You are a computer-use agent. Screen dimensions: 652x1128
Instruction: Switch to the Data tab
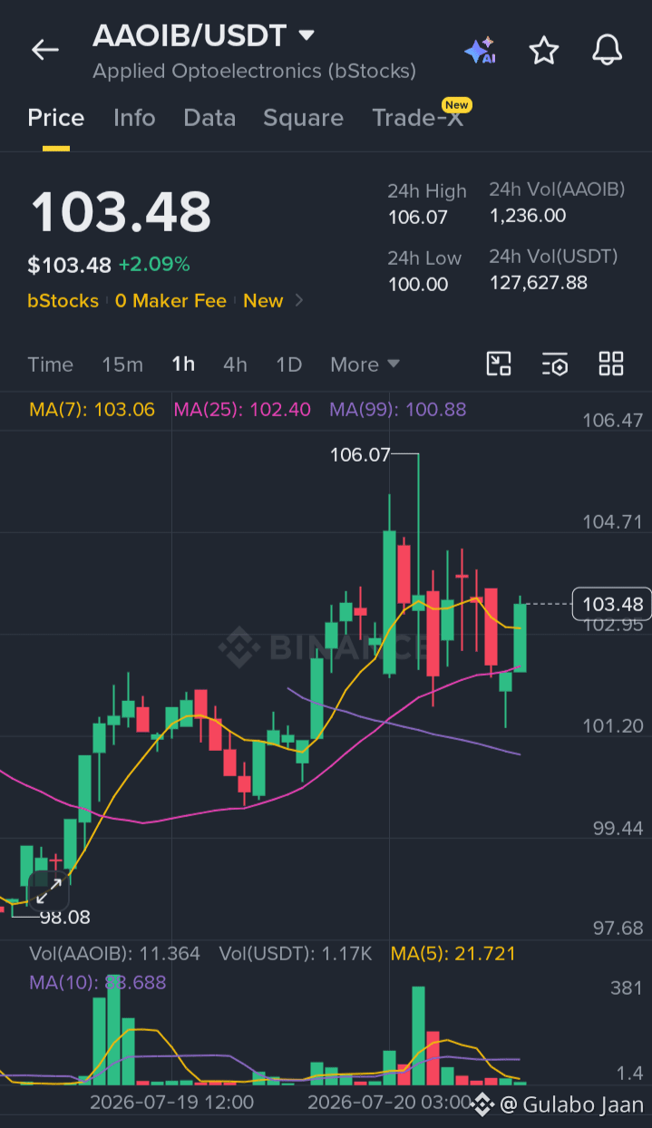209,118
